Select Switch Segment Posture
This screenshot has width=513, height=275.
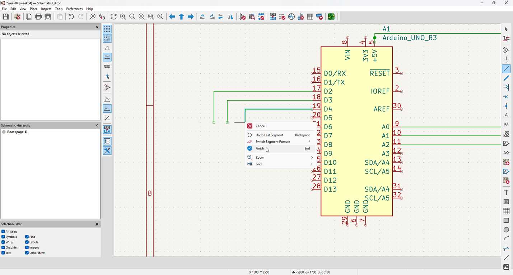coord(280,142)
